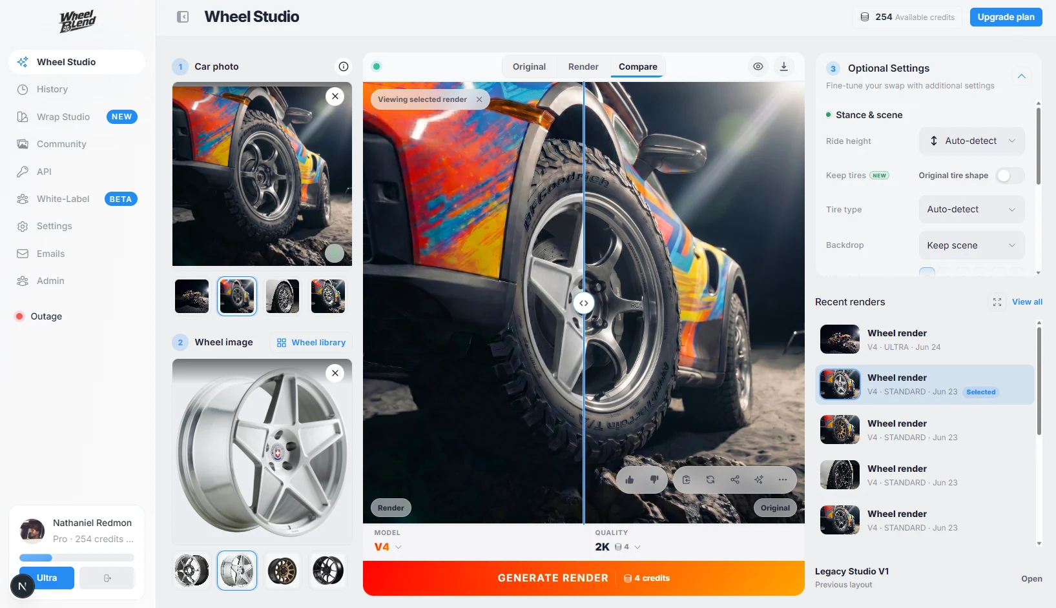
Task: Click the 254 Available credits badge
Action: coord(907,17)
